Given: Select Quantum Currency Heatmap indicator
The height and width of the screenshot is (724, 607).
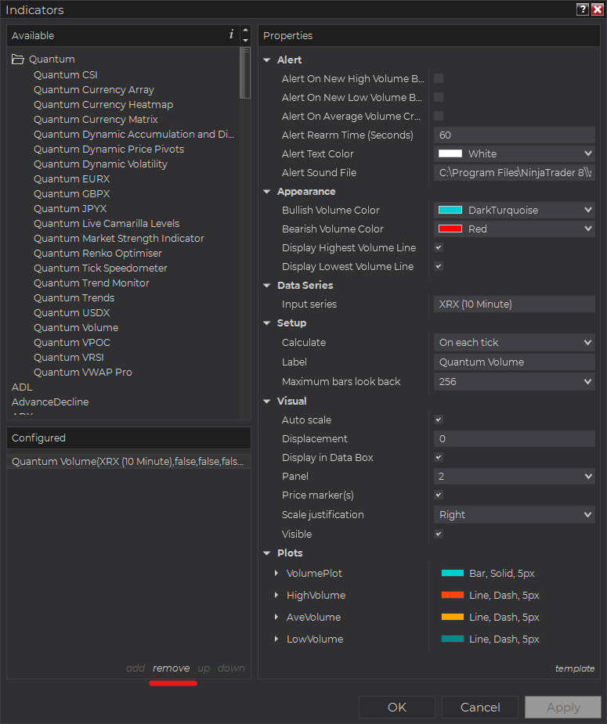Looking at the screenshot, I should [103, 104].
